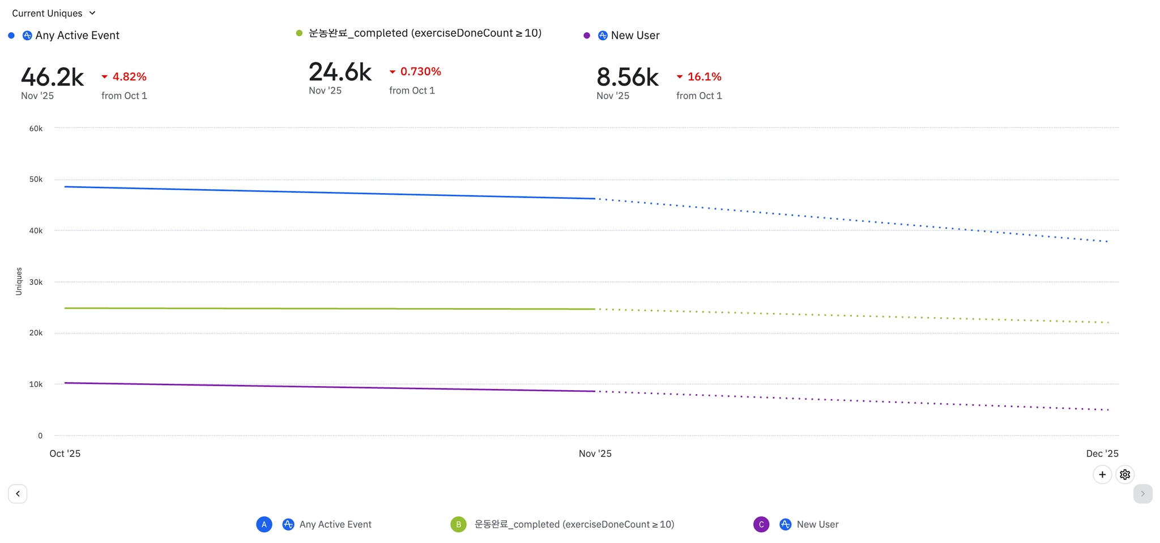Select the top New User header label
The width and height of the screenshot is (1160, 543).
pos(635,36)
